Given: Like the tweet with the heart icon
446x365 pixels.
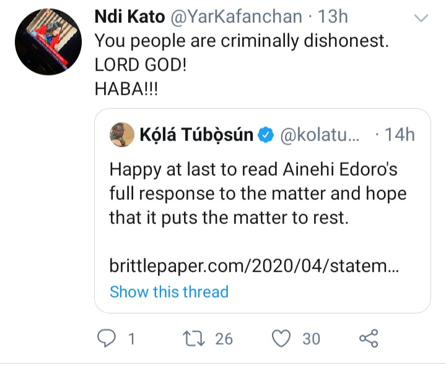Looking at the screenshot, I should pos(281,338).
